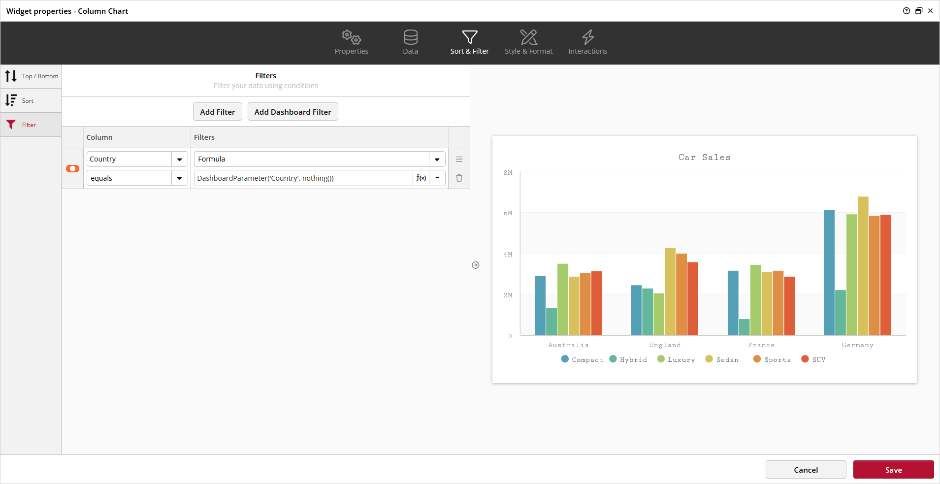Click the filter row reorder handle icon

coord(459,159)
